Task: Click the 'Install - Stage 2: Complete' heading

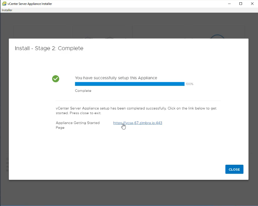Action: pos(49,48)
